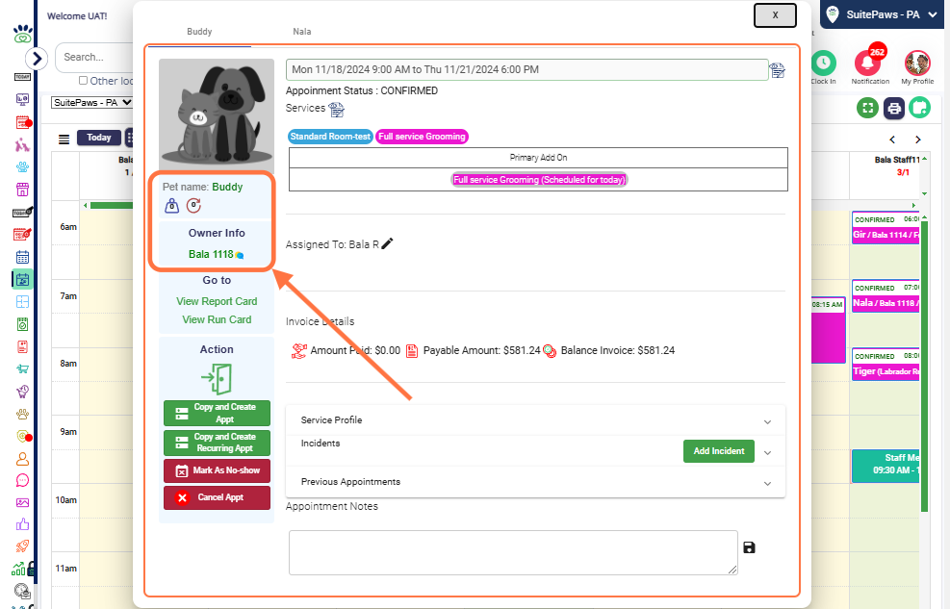Click Buddy's pet photo thumbnail
Image resolution: width=950 pixels, height=609 pixels.
pos(217,116)
